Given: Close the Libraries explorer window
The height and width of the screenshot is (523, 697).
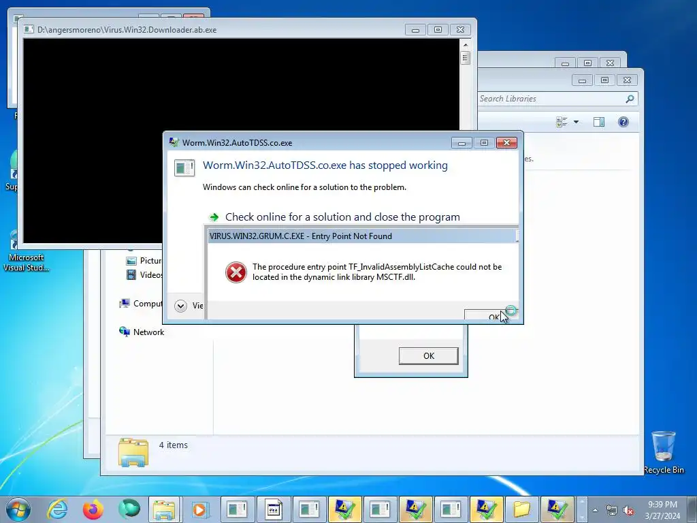Looking at the screenshot, I should tap(627, 80).
